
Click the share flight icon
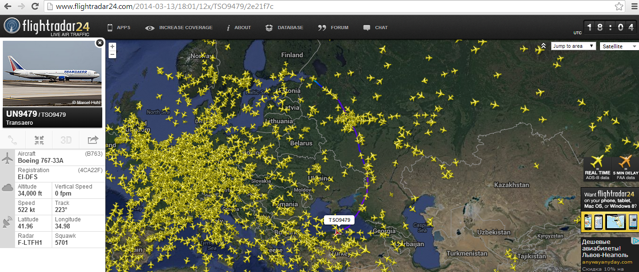[x=93, y=140]
